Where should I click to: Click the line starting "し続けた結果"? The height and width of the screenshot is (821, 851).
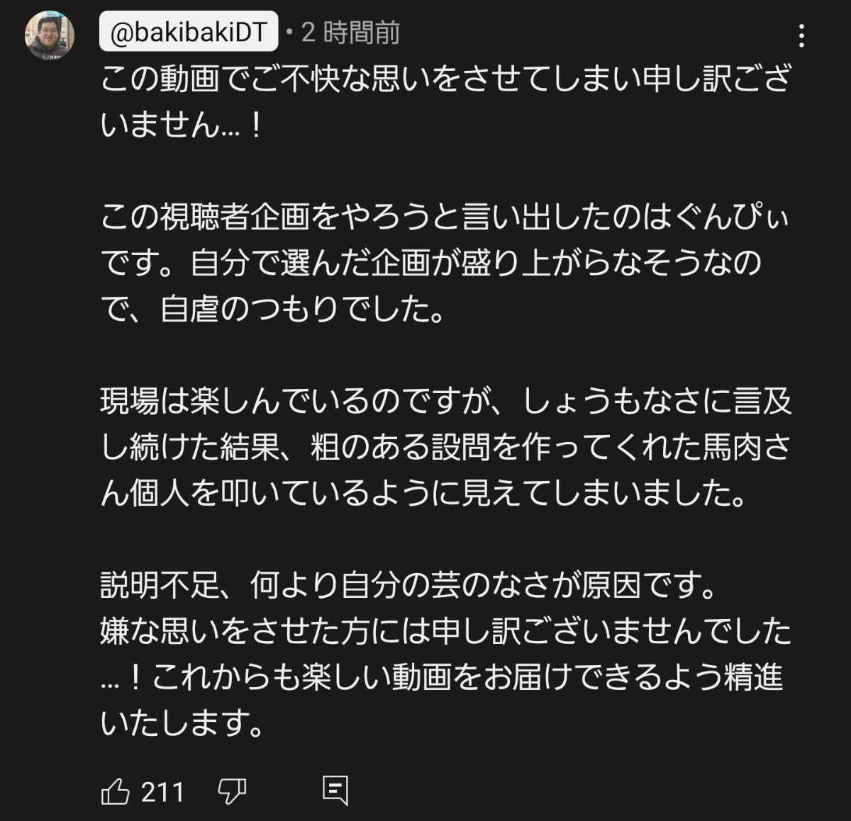[446, 448]
